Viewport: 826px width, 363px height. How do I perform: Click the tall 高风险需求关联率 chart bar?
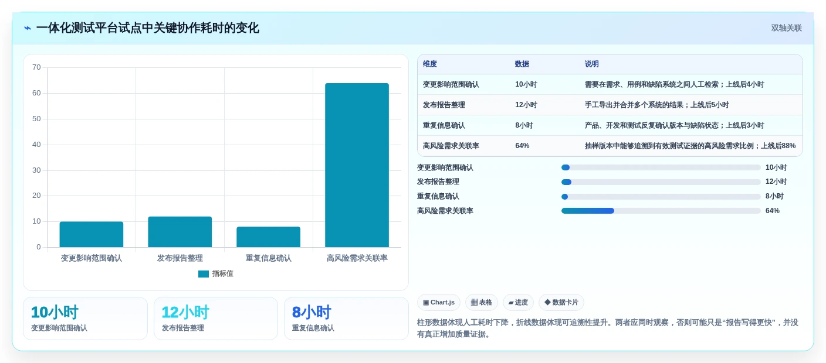point(357,165)
